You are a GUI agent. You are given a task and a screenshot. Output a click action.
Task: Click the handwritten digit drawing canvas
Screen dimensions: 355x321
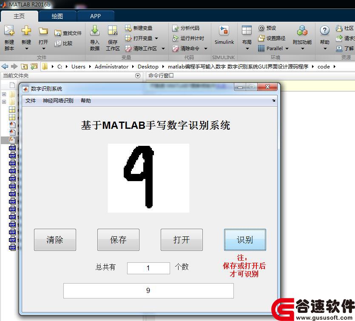coord(148,178)
